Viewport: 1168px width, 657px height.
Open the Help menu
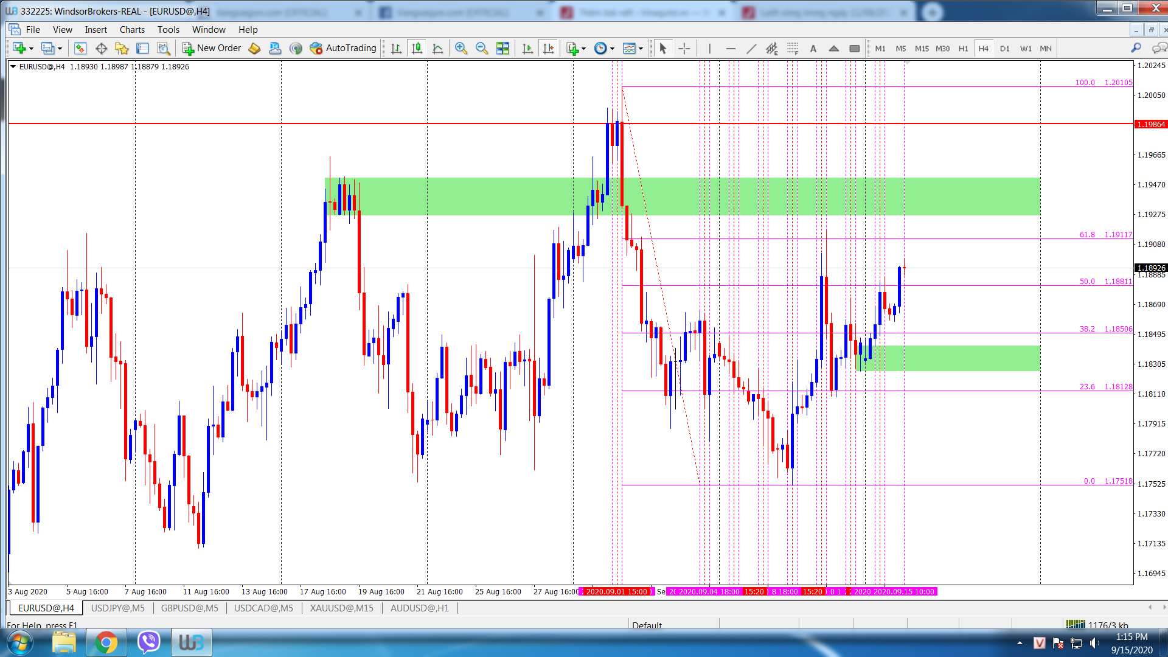click(x=248, y=29)
